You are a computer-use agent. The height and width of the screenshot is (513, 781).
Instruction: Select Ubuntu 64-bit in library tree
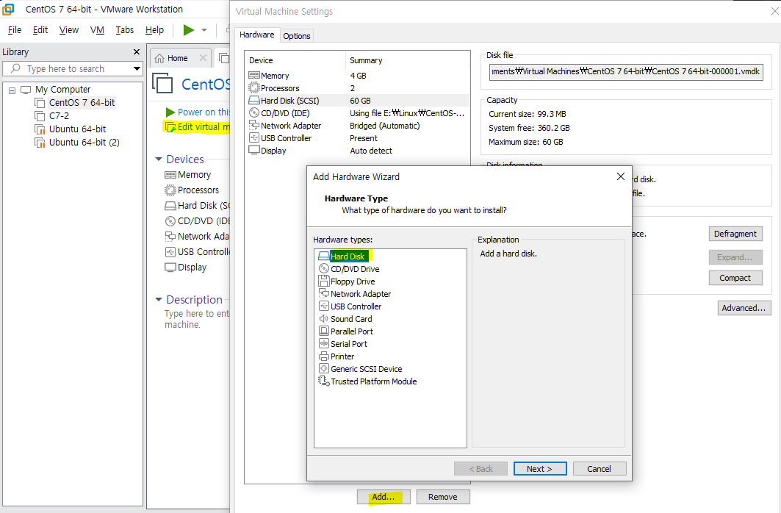coord(77,129)
